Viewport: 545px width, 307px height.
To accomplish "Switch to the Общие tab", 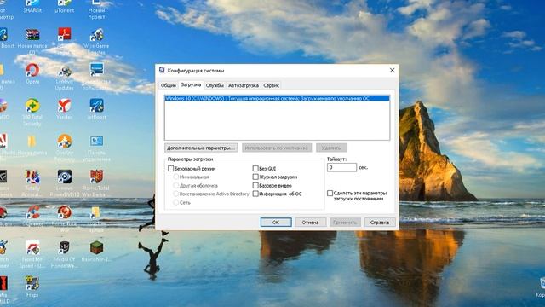I will point(169,85).
